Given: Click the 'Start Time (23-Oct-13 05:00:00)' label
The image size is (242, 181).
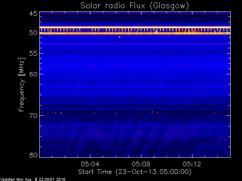Looking at the screenshot, I should 135,172.
